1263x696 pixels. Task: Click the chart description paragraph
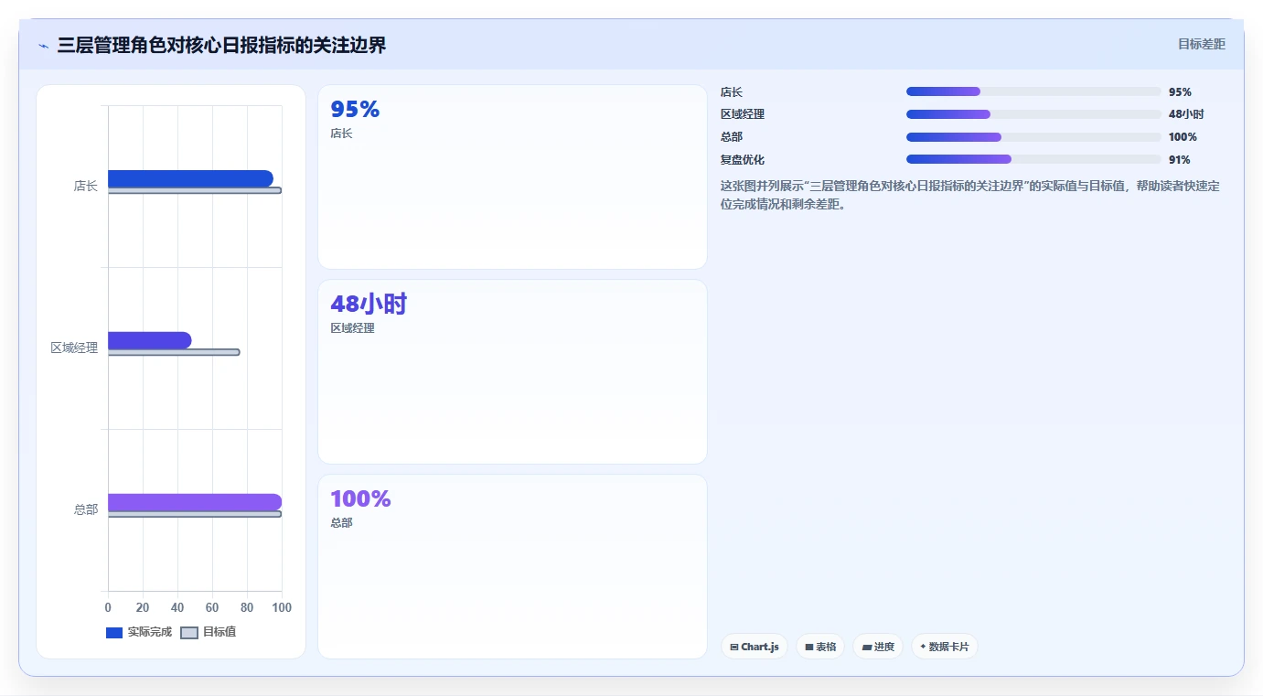[970, 195]
